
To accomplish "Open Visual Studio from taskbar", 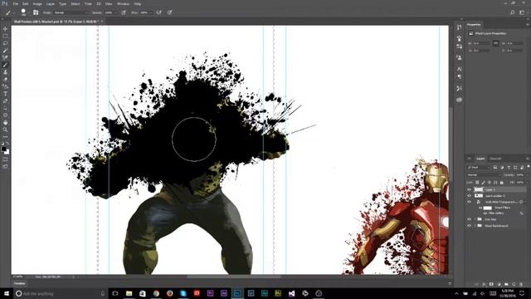I will [291, 293].
